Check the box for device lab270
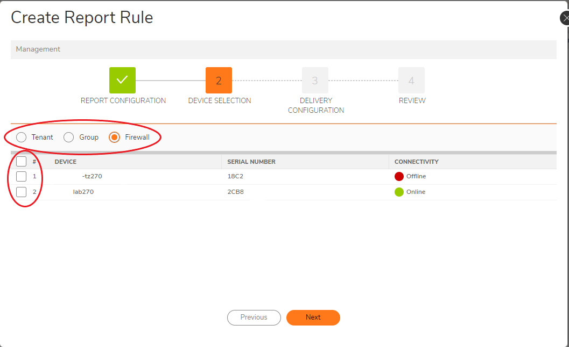Viewport: 569px width, 347px height. 21,192
